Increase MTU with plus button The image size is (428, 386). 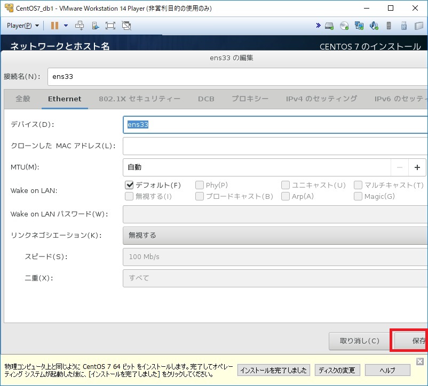[x=417, y=167]
